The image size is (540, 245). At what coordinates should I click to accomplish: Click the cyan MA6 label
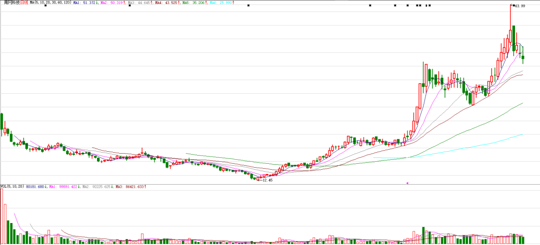click(x=220, y=2)
